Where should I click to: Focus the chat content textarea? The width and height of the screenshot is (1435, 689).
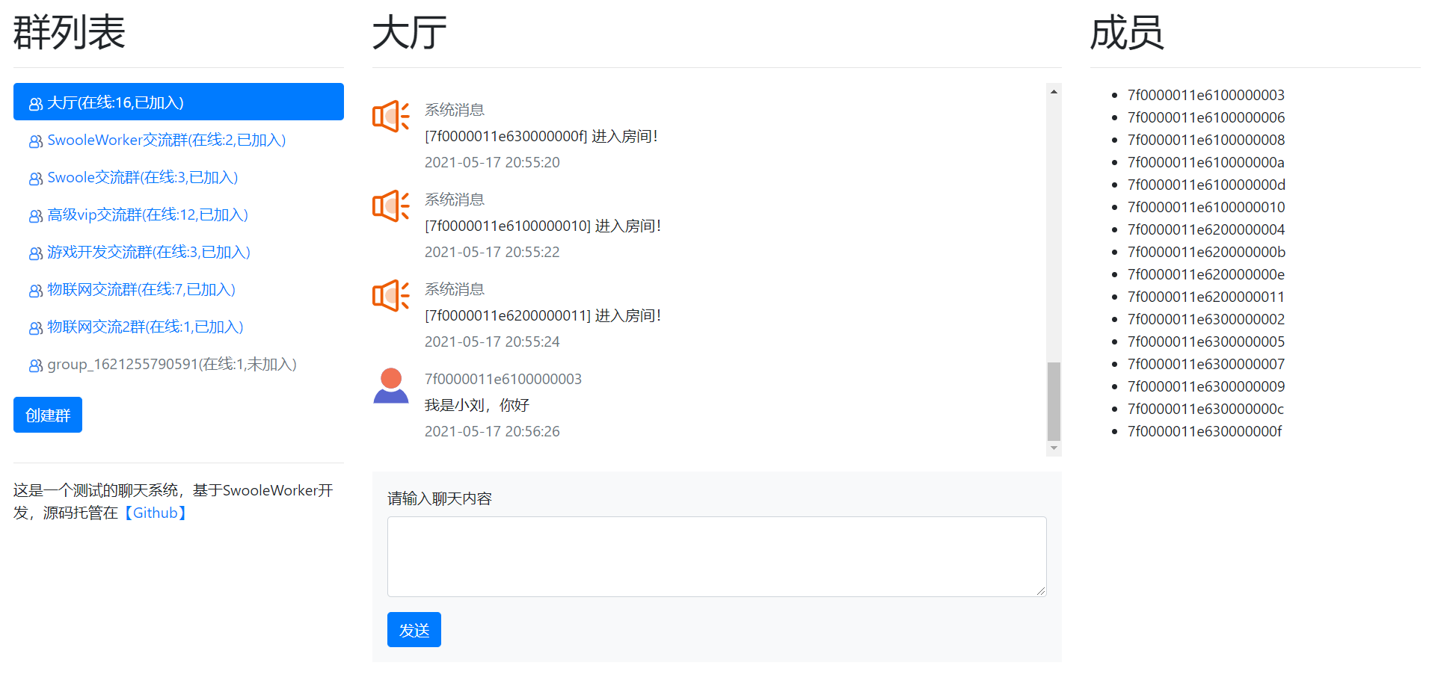[716, 557]
